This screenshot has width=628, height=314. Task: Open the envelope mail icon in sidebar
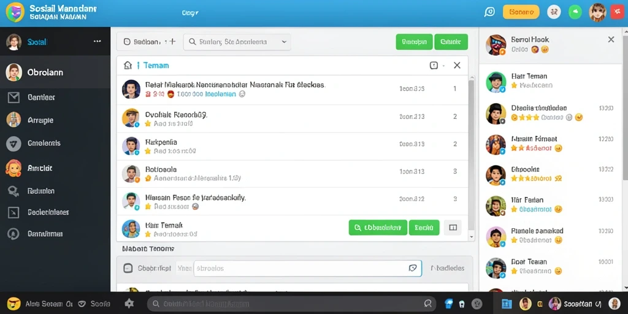(13, 98)
